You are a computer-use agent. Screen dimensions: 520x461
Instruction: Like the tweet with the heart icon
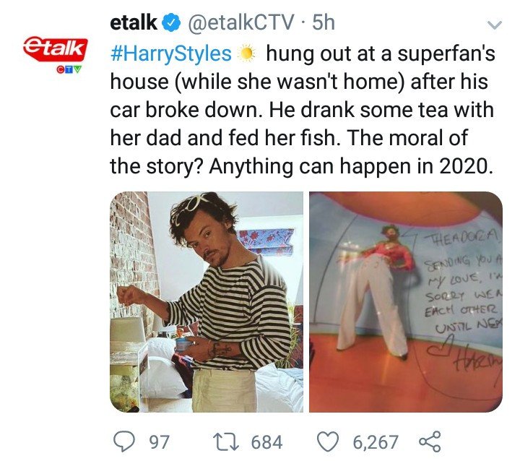click(328, 441)
